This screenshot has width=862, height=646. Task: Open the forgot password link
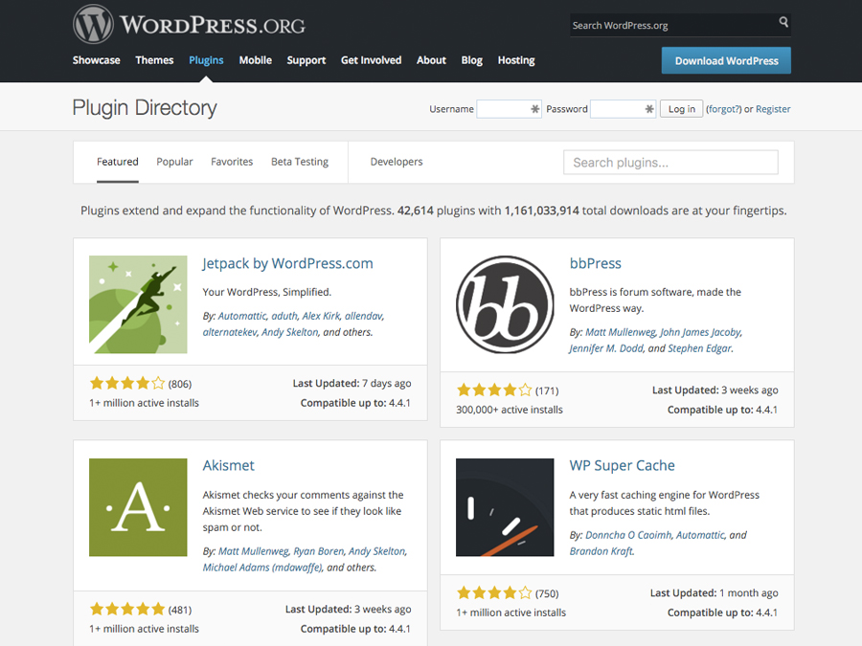pyautogui.click(x=723, y=109)
